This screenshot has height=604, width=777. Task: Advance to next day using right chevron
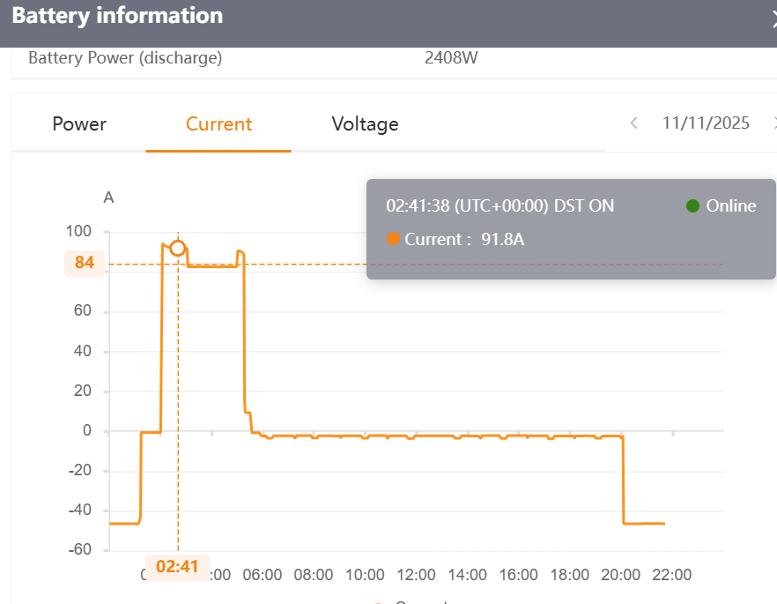coord(774,123)
